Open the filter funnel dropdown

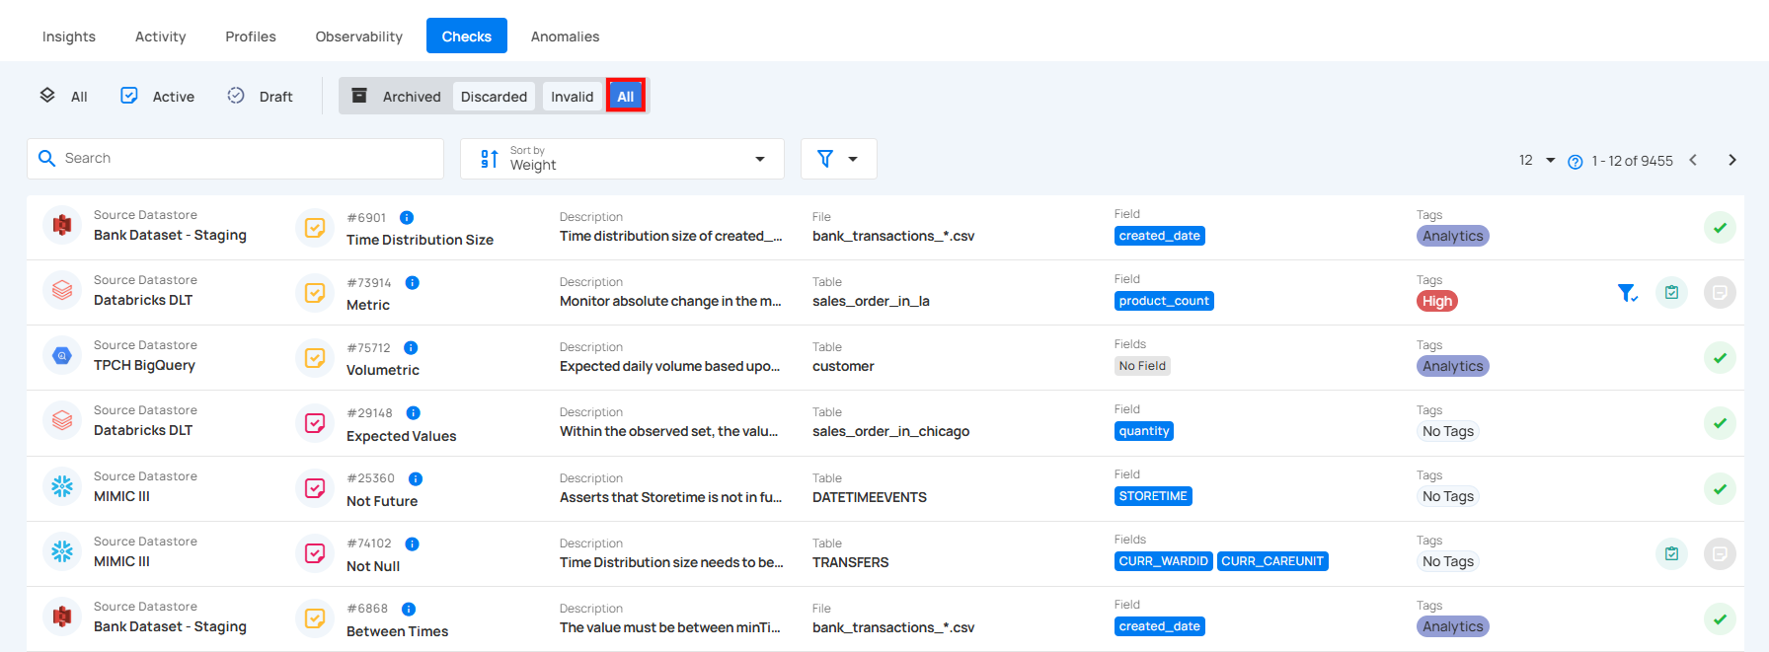(x=838, y=158)
